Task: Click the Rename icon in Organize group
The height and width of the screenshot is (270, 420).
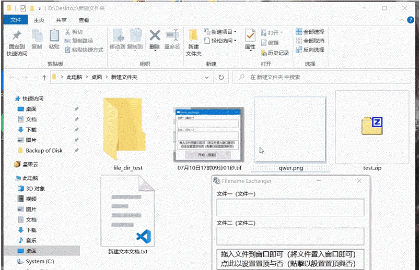Action: coord(172,35)
